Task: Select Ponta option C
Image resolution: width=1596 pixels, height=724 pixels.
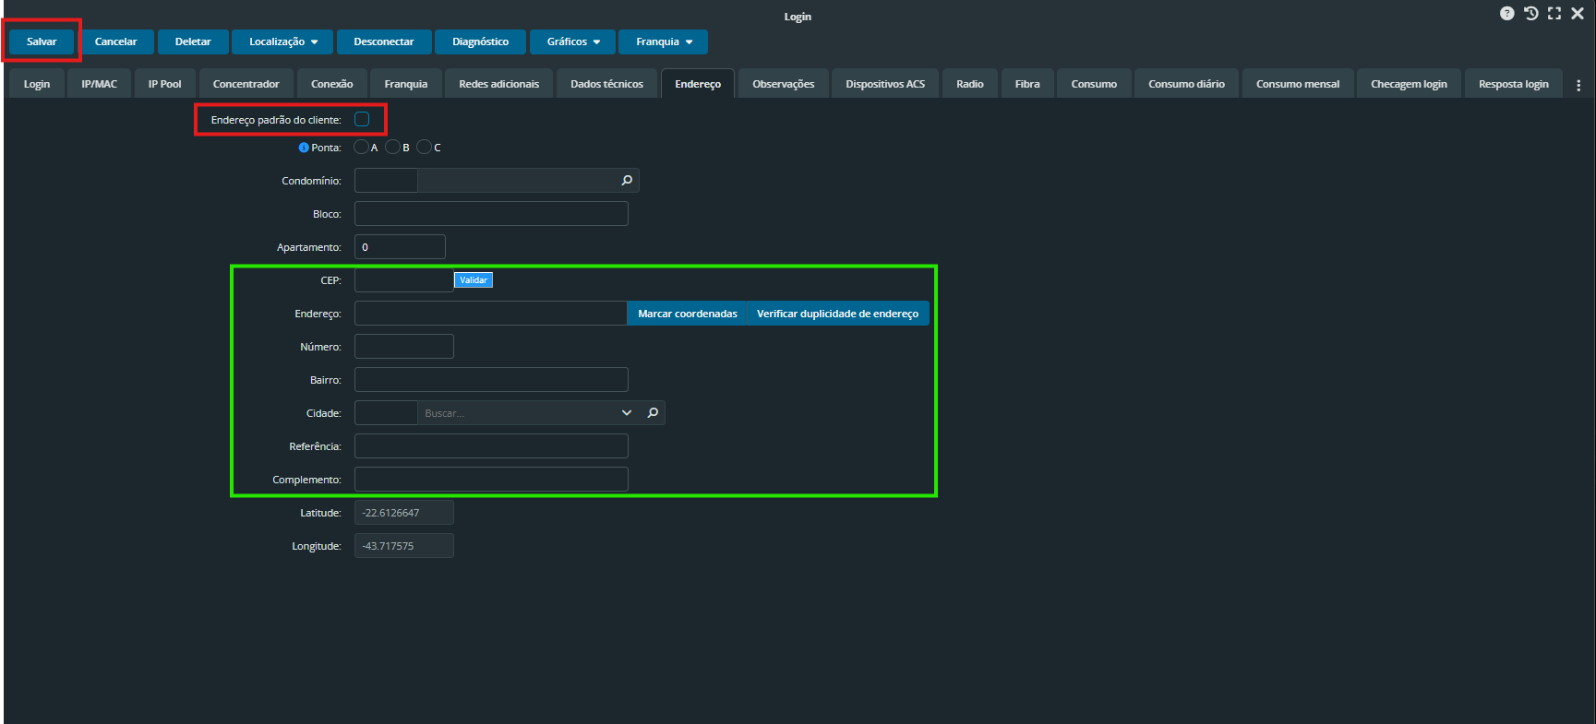Action: click(x=424, y=147)
